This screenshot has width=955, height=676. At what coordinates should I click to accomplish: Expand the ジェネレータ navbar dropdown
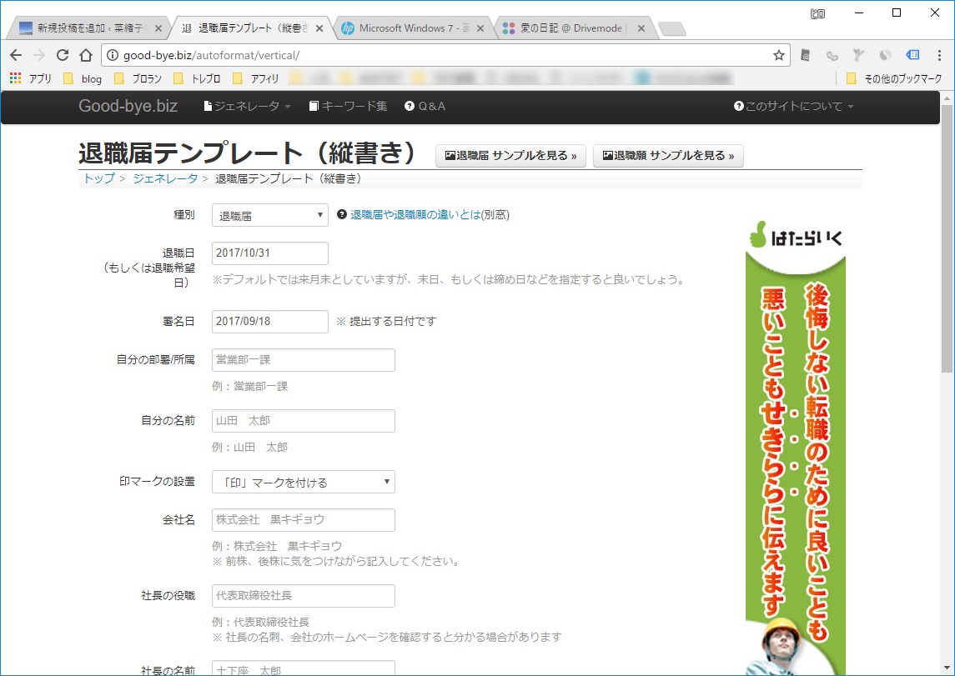click(x=248, y=107)
